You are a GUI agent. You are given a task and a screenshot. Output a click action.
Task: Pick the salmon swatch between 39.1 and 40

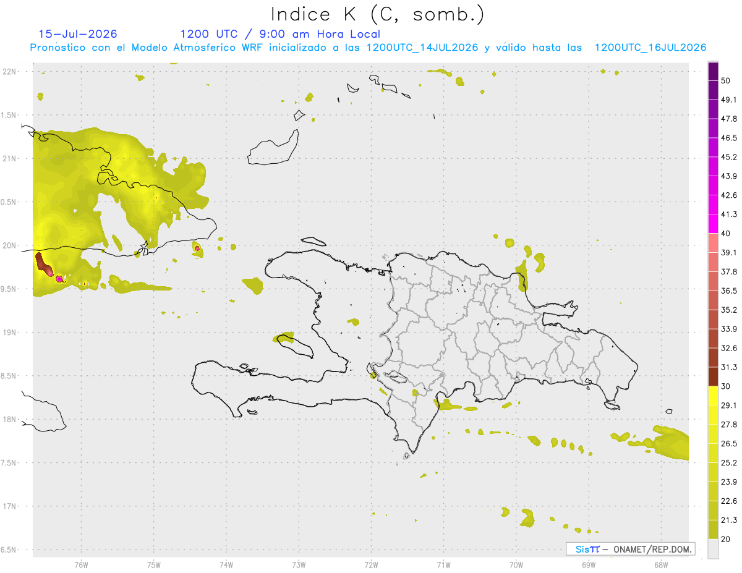(x=714, y=243)
